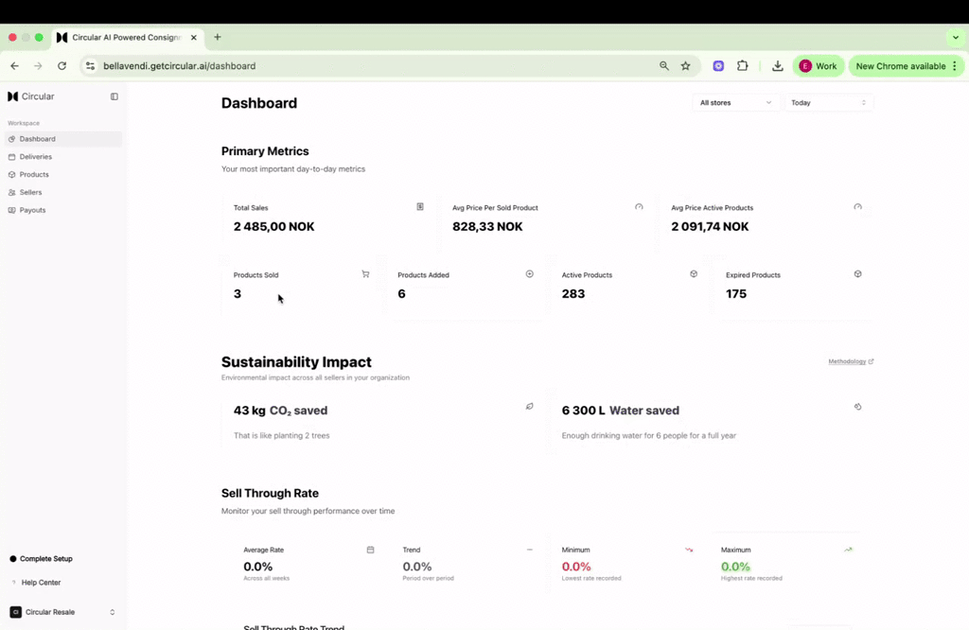Expand the Circular Resale workspace switcher

[62, 612]
